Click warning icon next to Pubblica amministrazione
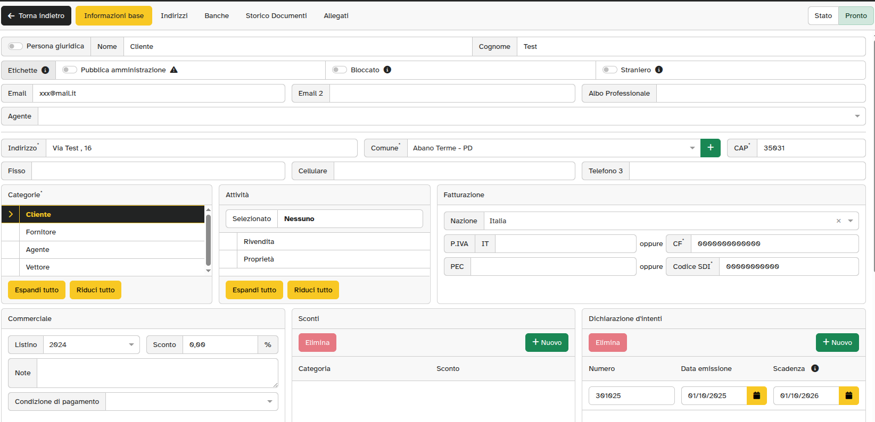875x422 pixels. (x=174, y=70)
